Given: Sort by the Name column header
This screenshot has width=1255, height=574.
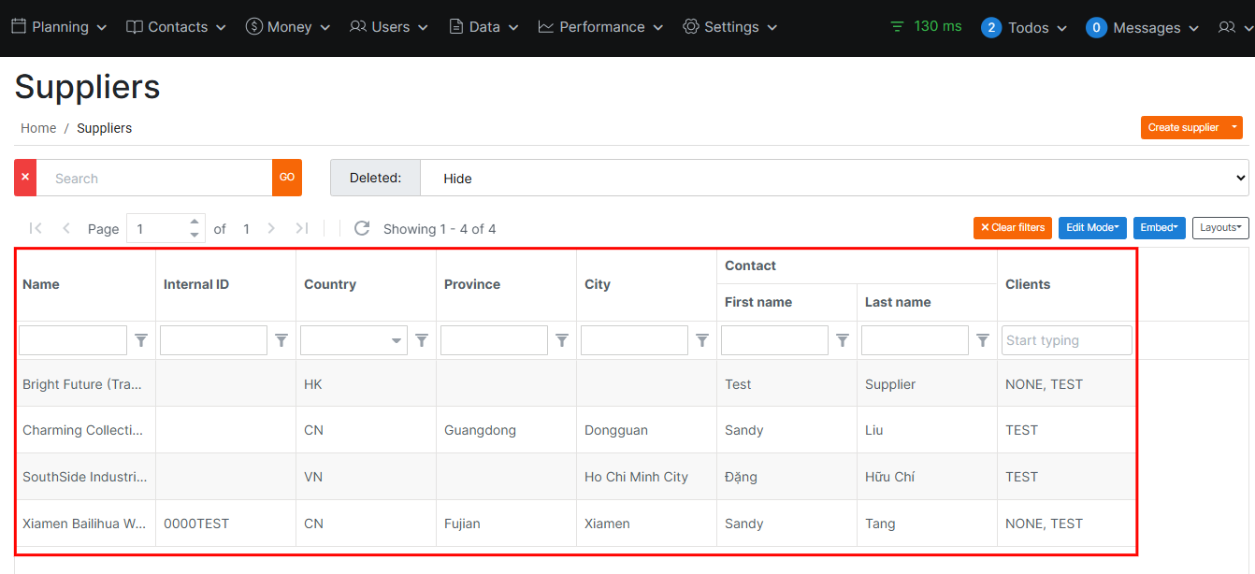Looking at the screenshot, I should (85, 284).
